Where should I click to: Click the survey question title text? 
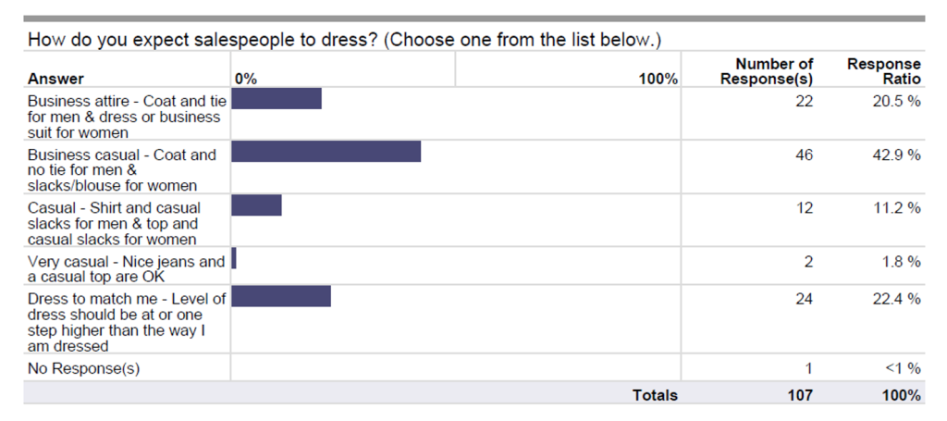345,41
